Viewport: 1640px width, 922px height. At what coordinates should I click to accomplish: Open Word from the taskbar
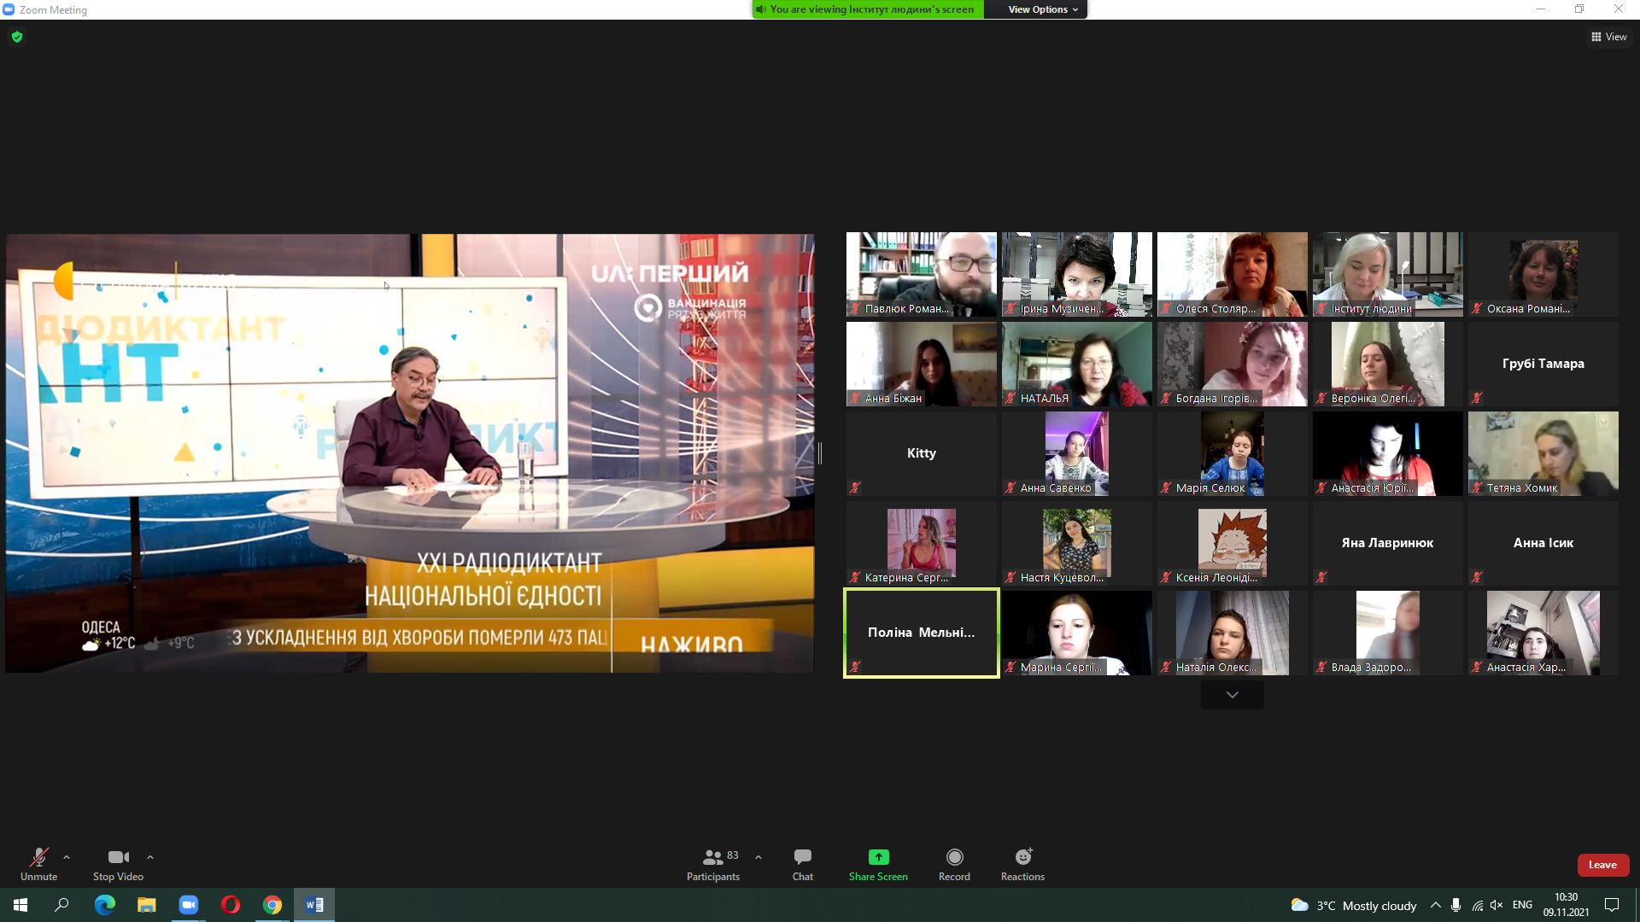[x=314, y=905]
